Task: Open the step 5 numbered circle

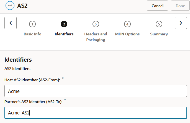Action: click(159, 24)
